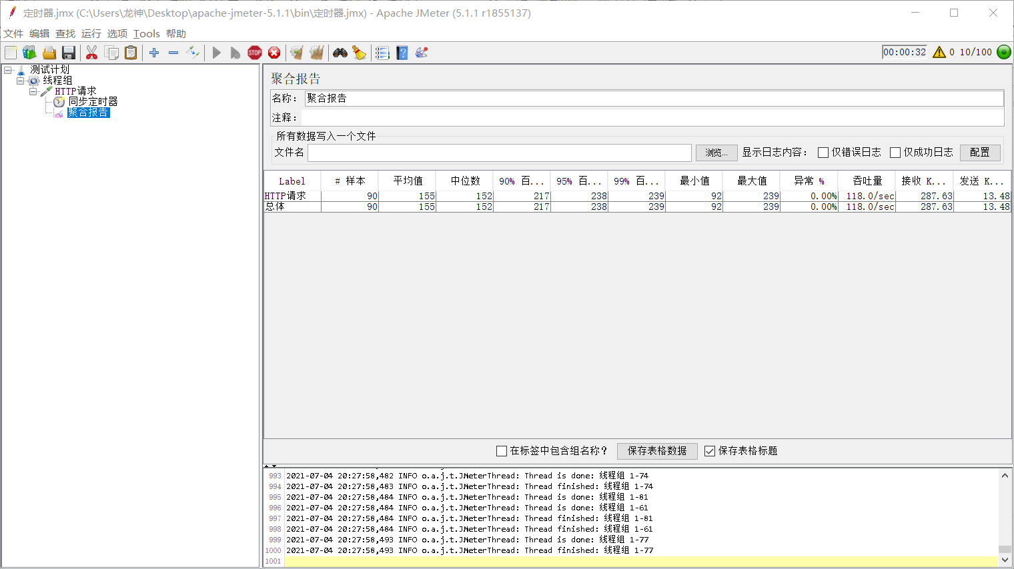Click into the 文件名 input field
The height and width of the screenshot is (569, 1014).
[x=500, y=153]
